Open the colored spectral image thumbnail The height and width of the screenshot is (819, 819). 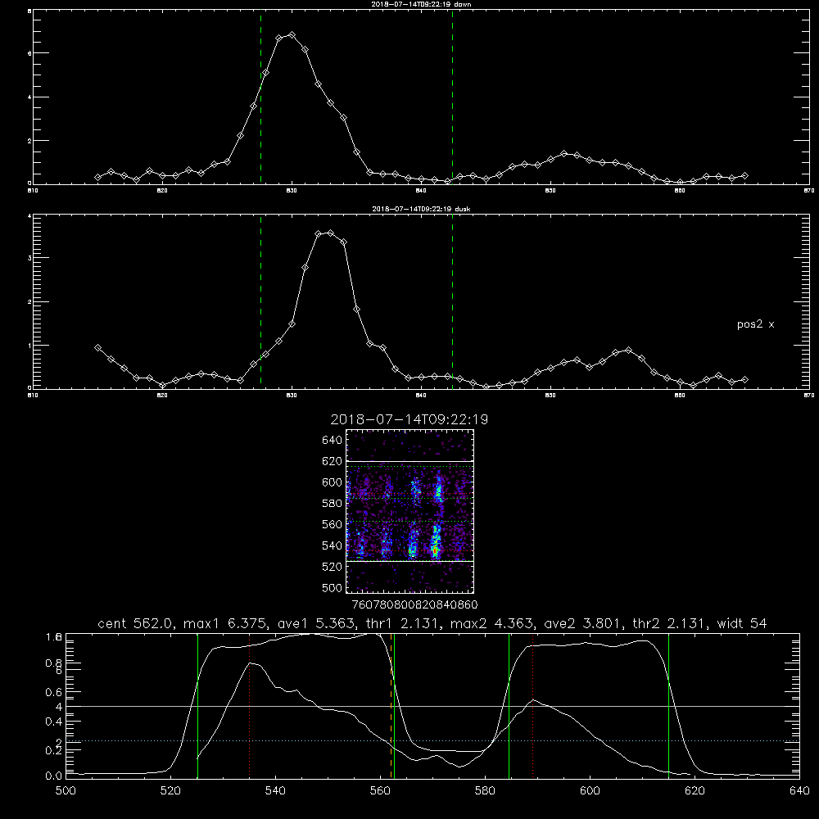pos(409,511)
